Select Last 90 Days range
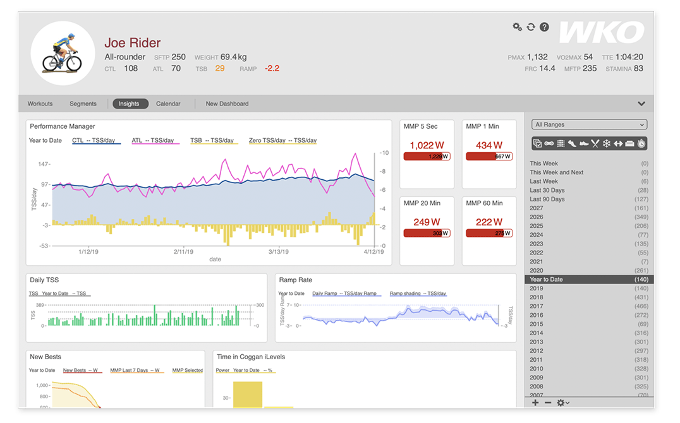This screenshot has width=680, height=423. point(589,199)
